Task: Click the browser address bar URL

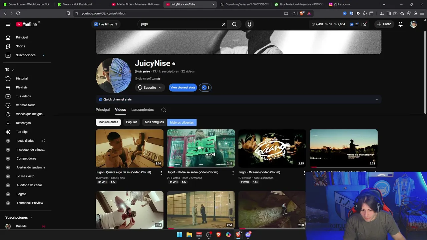Action: [x=104, y=13]
